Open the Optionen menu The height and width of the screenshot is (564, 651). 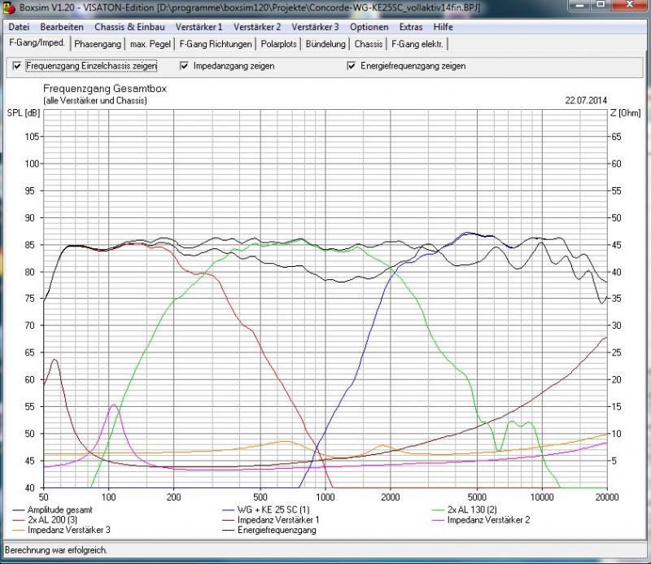369,27
